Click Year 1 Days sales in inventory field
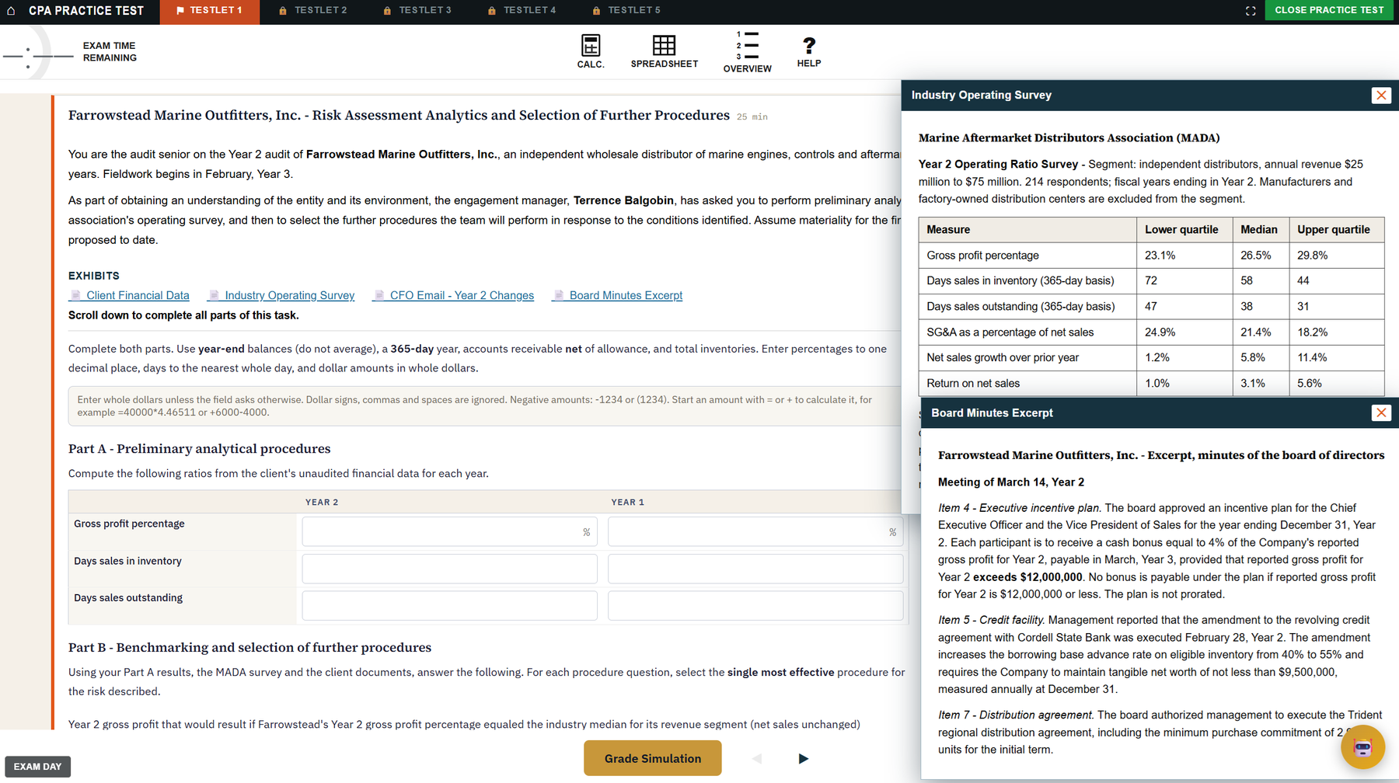Screen dimensions: 1399x783 pyautogui.click(x=755, y=569)
